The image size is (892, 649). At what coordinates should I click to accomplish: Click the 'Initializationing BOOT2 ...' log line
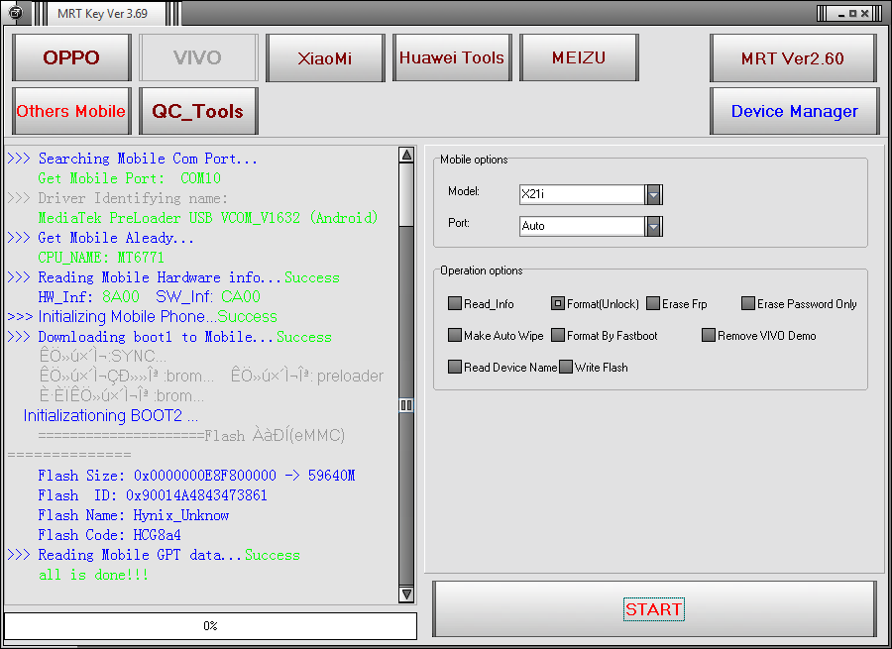111,416
